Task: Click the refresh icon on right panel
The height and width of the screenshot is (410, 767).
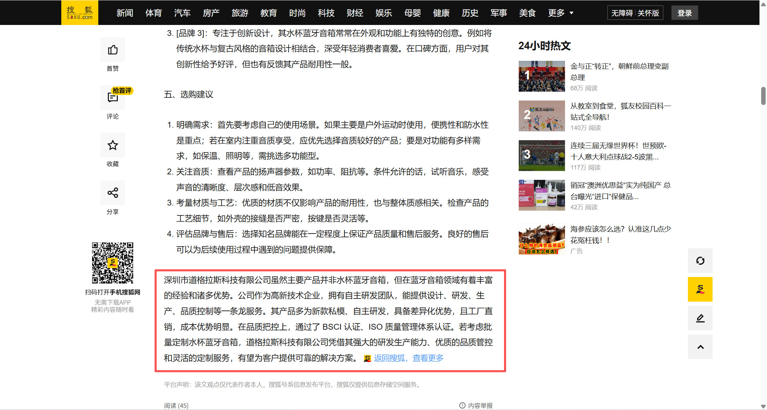Action: click(x=700, y=261)
